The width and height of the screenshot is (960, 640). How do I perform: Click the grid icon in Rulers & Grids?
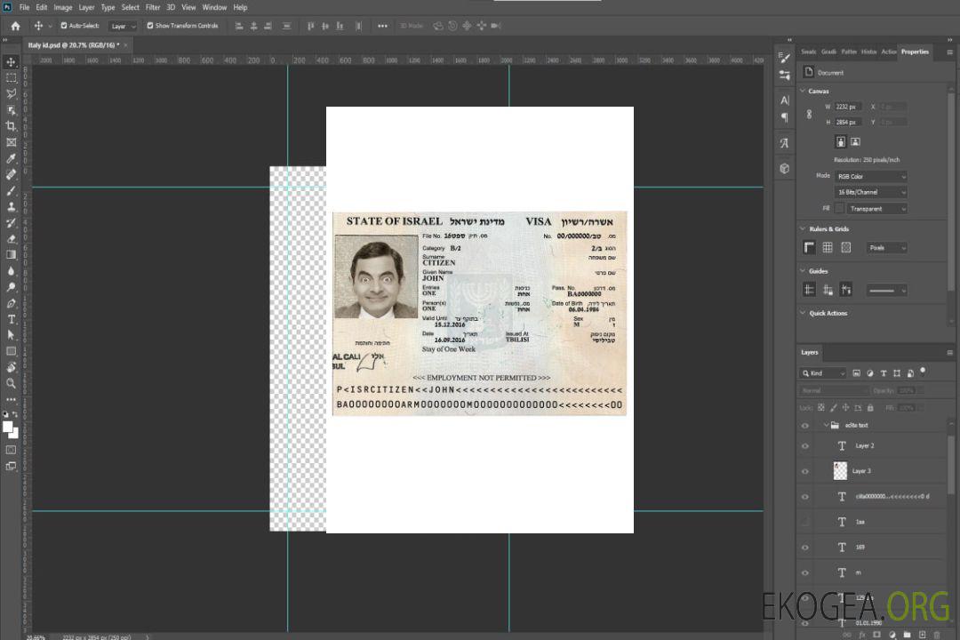(828, 247)
